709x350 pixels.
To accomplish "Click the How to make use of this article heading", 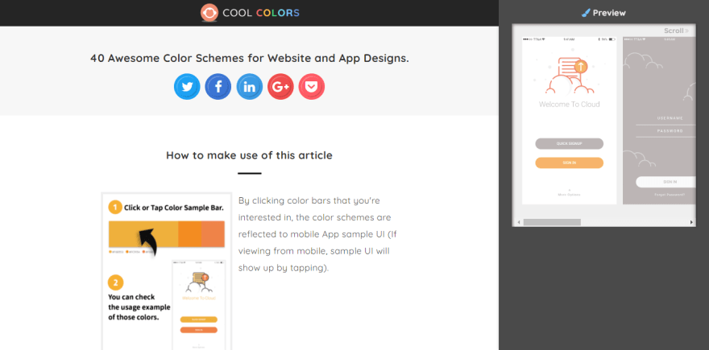I will pyautogui.click(x=249, y=155).
